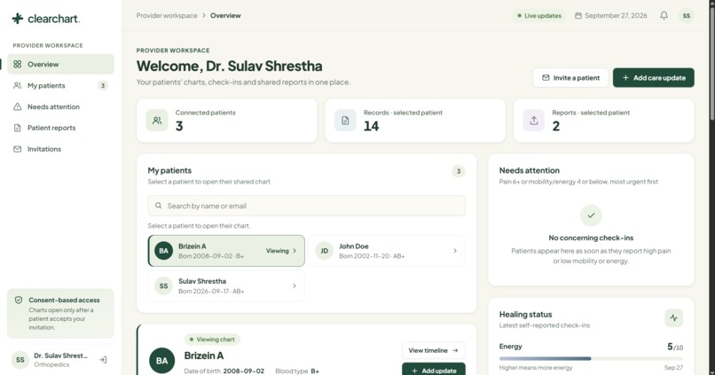
Task: Click the Invite a patient button
Action: 570,77
